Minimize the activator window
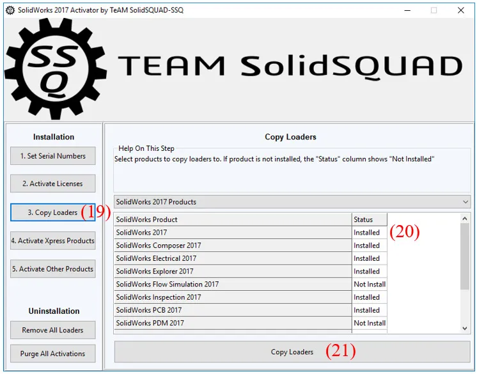The height and width of the screenshot is (374, 477). pyautogui.click(x=407, y=10)
